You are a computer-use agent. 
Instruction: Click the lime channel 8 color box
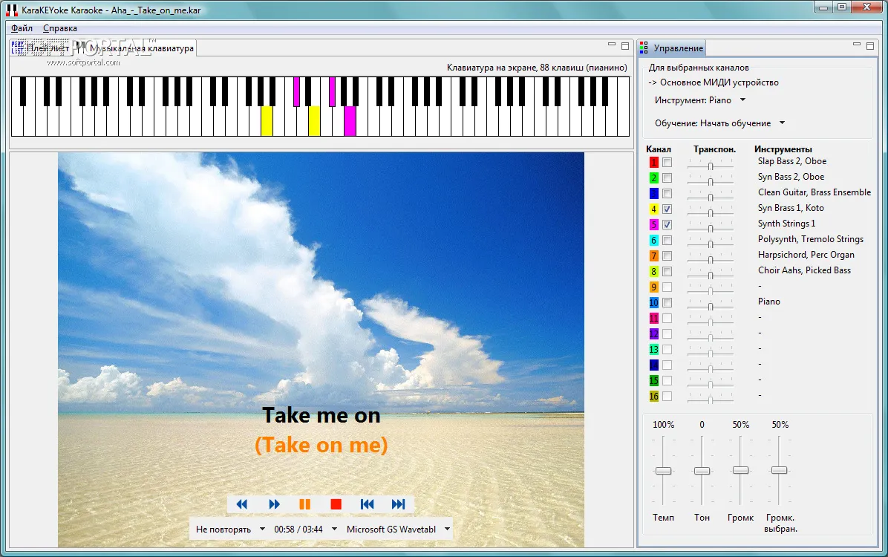click(653, 271)
